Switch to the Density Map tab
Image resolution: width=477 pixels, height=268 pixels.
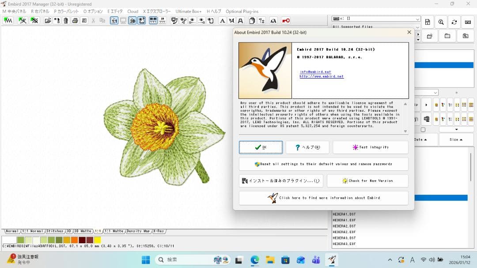point(138,231)
